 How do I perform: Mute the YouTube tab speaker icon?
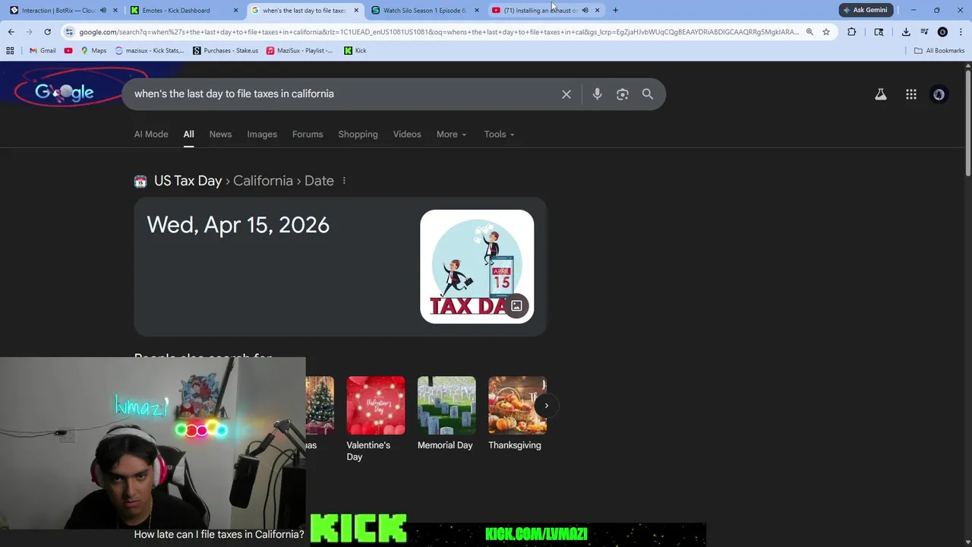click(585, 10)
